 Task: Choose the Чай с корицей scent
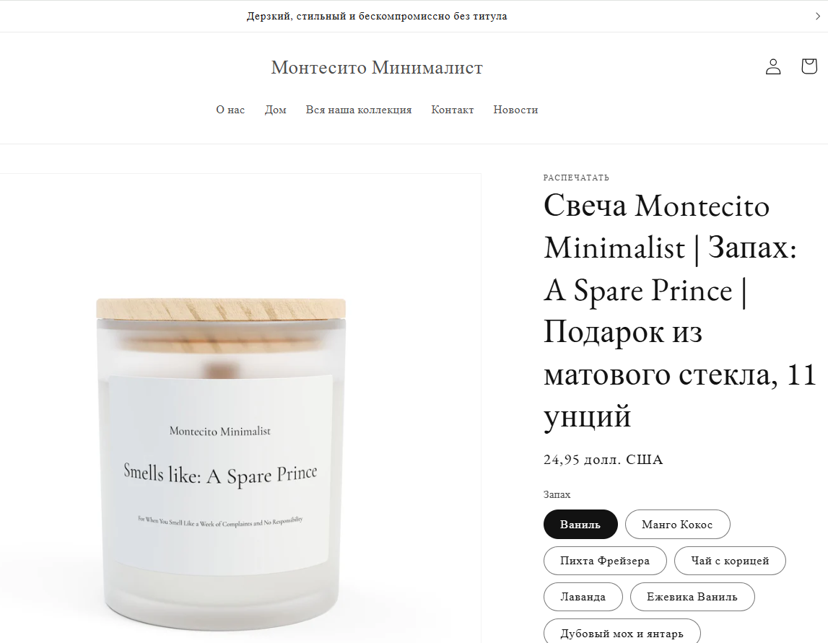[730, 561]
